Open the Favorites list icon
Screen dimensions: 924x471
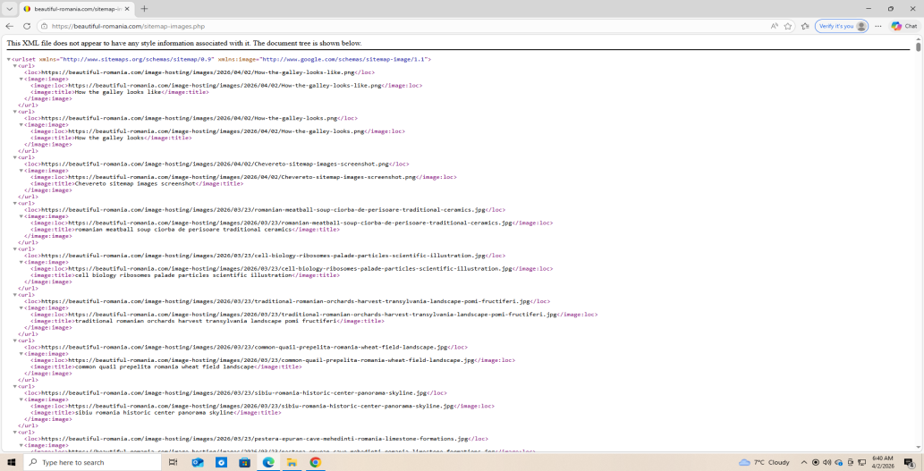tap(805, 26)
